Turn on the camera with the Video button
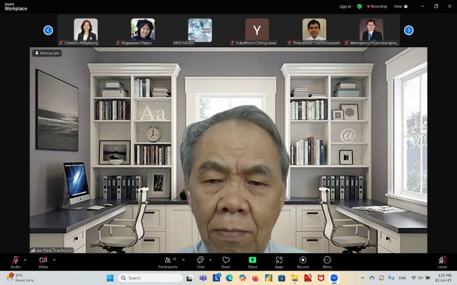 tap(43, 262)
